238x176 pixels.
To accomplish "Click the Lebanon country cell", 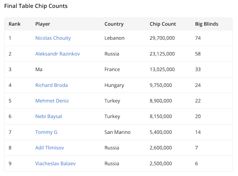I will click(114, 38).
